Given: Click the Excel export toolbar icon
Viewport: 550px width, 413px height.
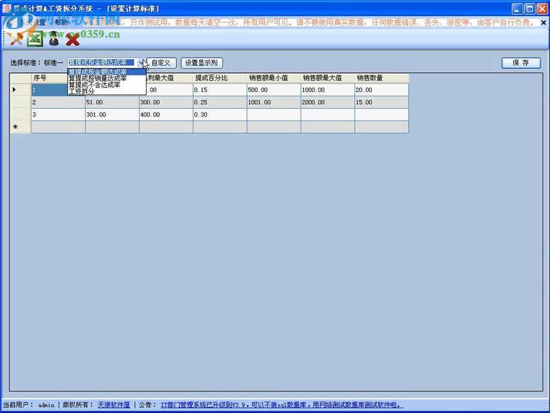Looking at the screenshot, I should click(x=35, y=39).
